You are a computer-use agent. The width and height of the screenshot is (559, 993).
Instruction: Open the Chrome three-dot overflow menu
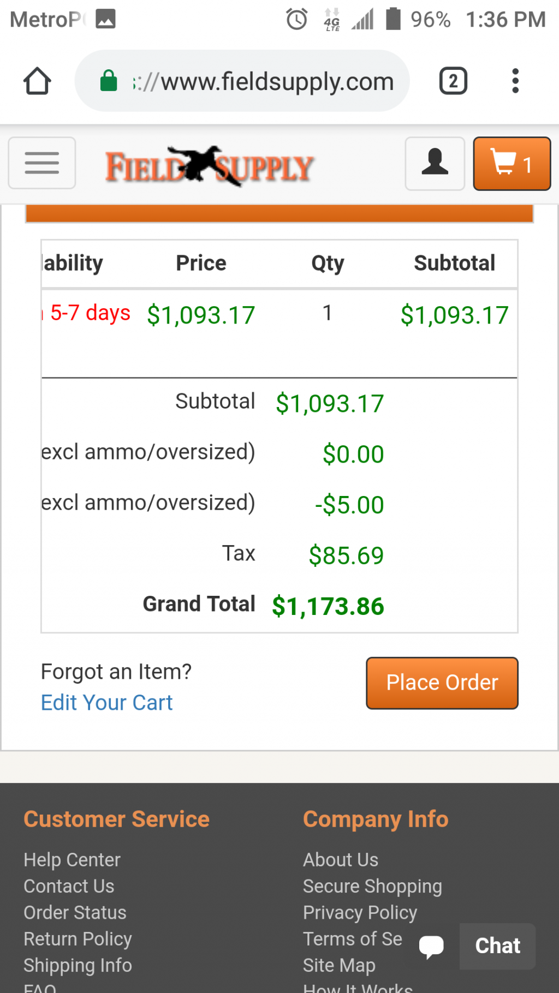point(515,81)
